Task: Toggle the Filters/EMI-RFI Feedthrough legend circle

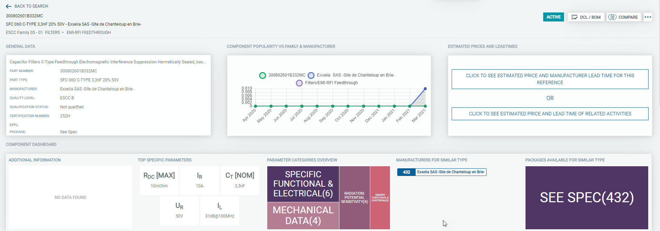Action: point(299,83)
